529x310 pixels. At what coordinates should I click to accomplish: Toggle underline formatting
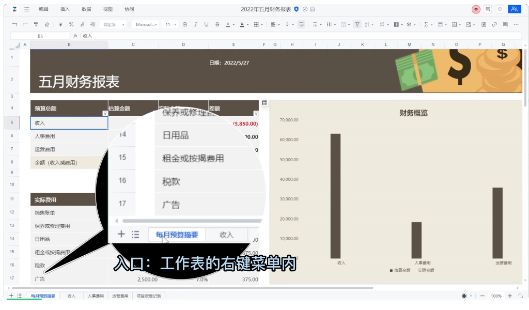click(207, 24)
